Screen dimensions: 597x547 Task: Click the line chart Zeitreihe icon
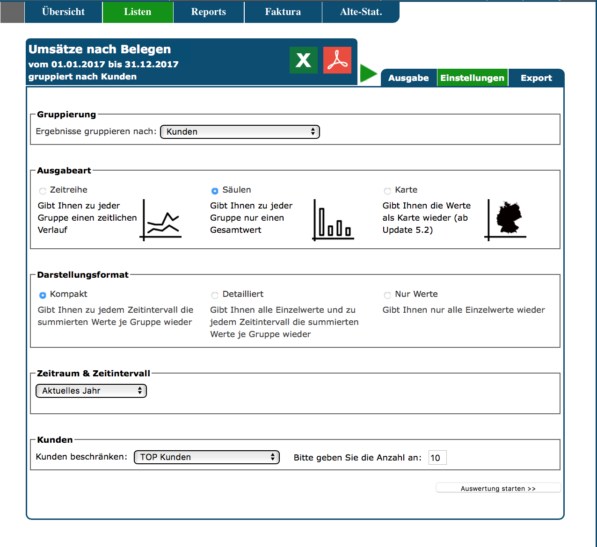161,220
